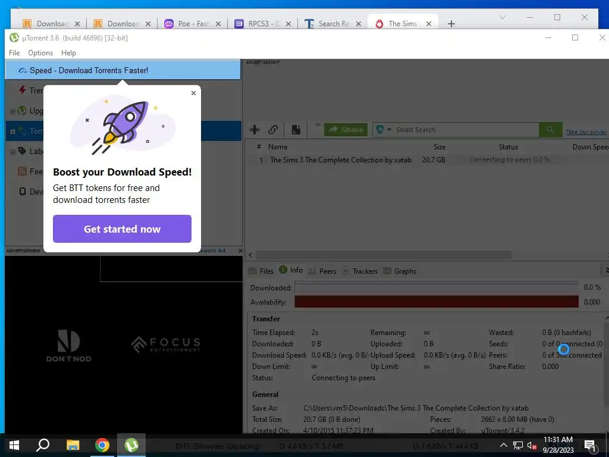Open File Explorer from taskbar
Screen dimensions: 609x457
tap(73, 445)
